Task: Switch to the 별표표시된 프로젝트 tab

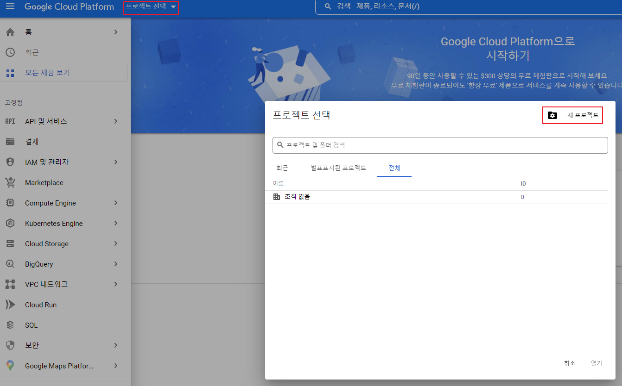Action: coord(338,168)
